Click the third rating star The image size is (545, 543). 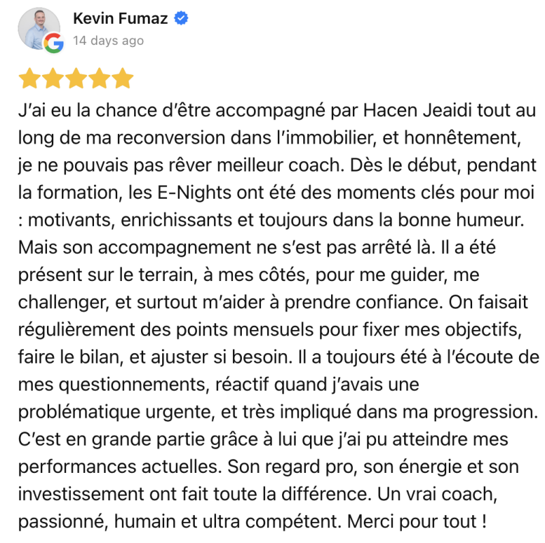pyautogui.click(x=76, y=79)
